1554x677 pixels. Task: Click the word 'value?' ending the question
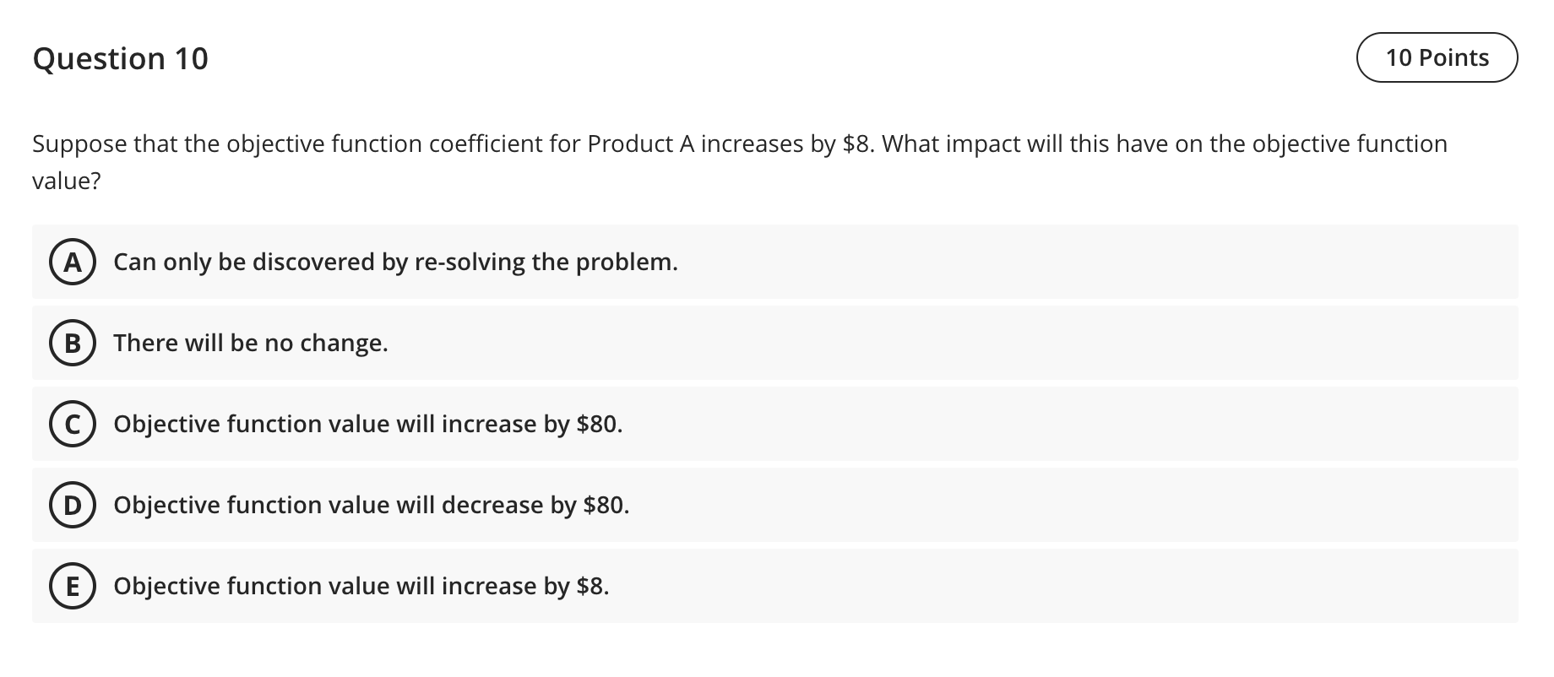[66, 181]
